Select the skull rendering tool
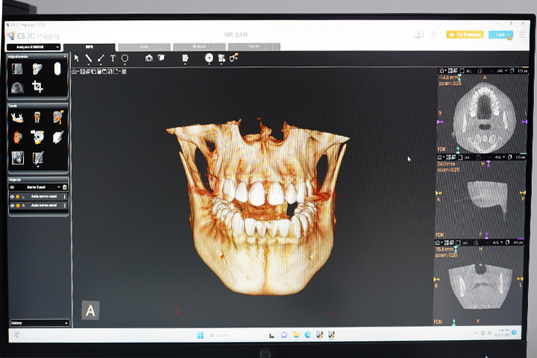 (37, 137)
